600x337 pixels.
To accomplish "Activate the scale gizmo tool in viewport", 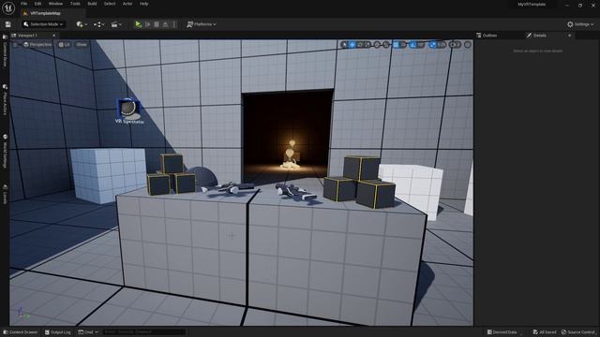I will (x=367, y=45).
